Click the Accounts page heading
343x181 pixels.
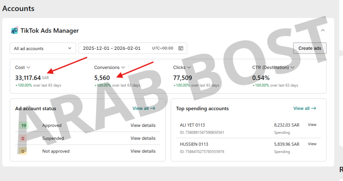[x=18, y=8]
